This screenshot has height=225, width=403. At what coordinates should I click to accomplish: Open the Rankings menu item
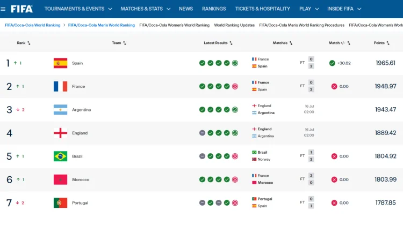tap(214, 9)
